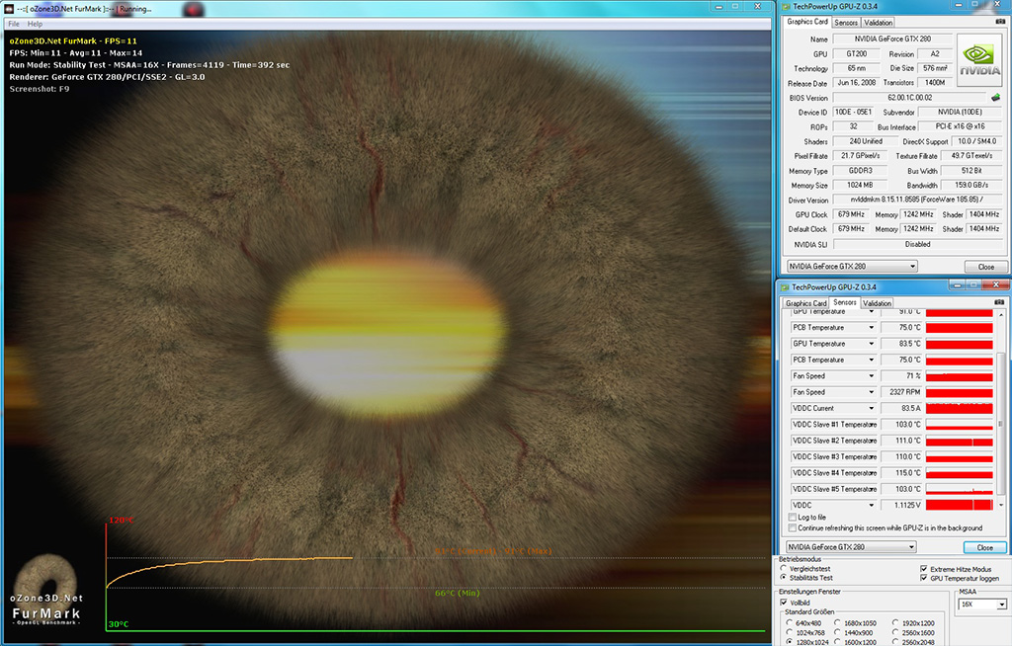This screenshot has height=646, width=1012.
Task: Open the Validation tab in the lower GPU-Z window
Action: pos(878,303)
